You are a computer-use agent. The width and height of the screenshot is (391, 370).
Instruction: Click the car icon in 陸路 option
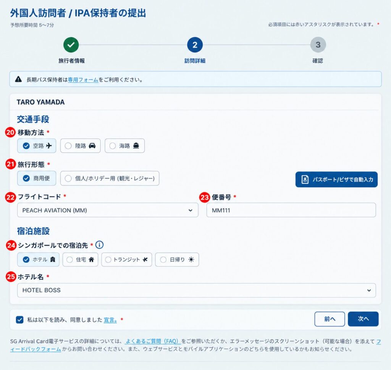92,146
